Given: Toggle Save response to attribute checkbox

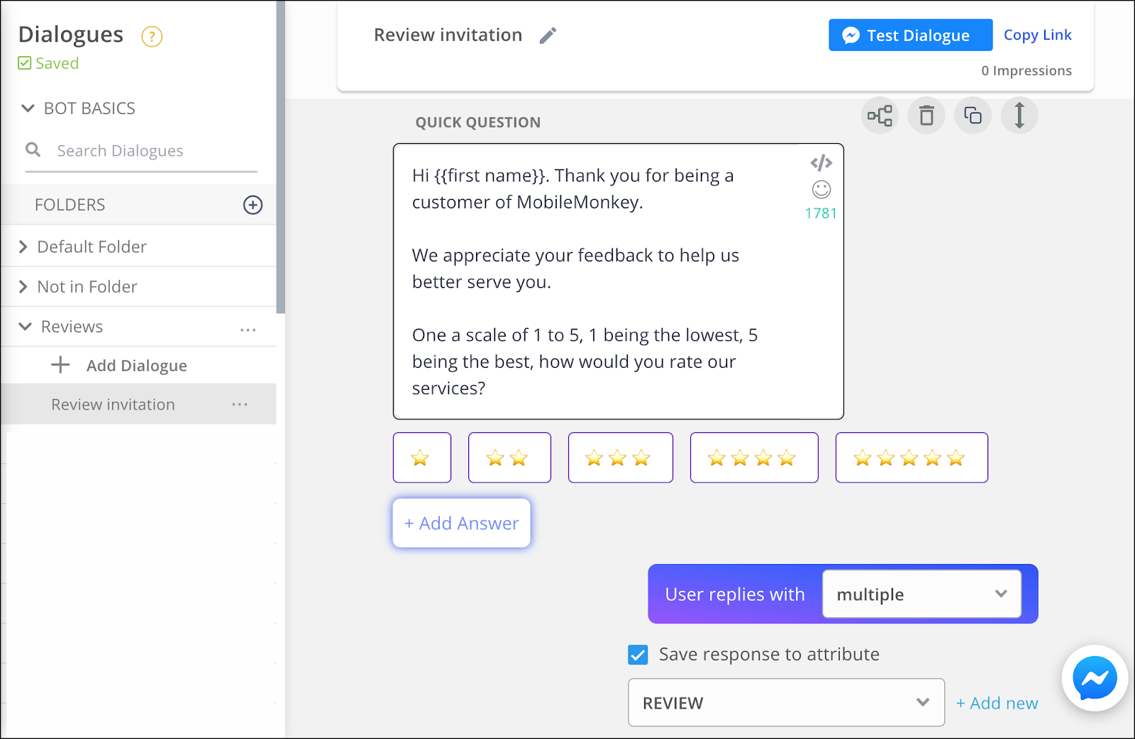Looking at the screenshot, I should point(638,655).
